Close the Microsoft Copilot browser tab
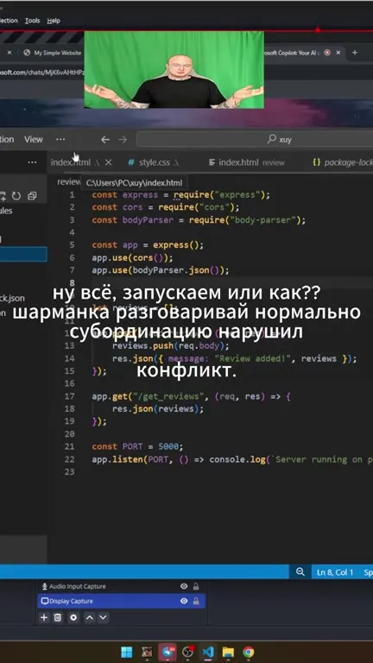Screen dimensions: 373x663 (x=338, y=53)
